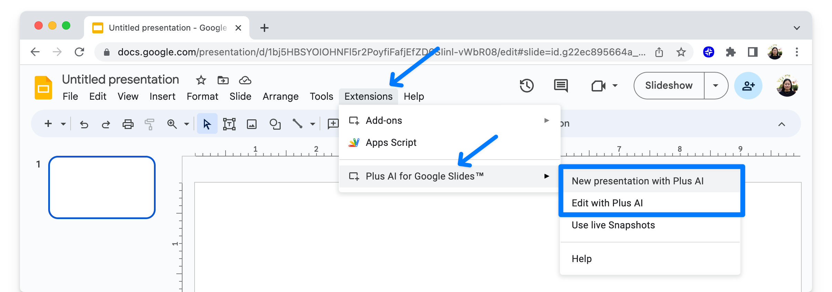Select New presentation with Plus AI
Screen dimensions: 832x292
point(637,181)
